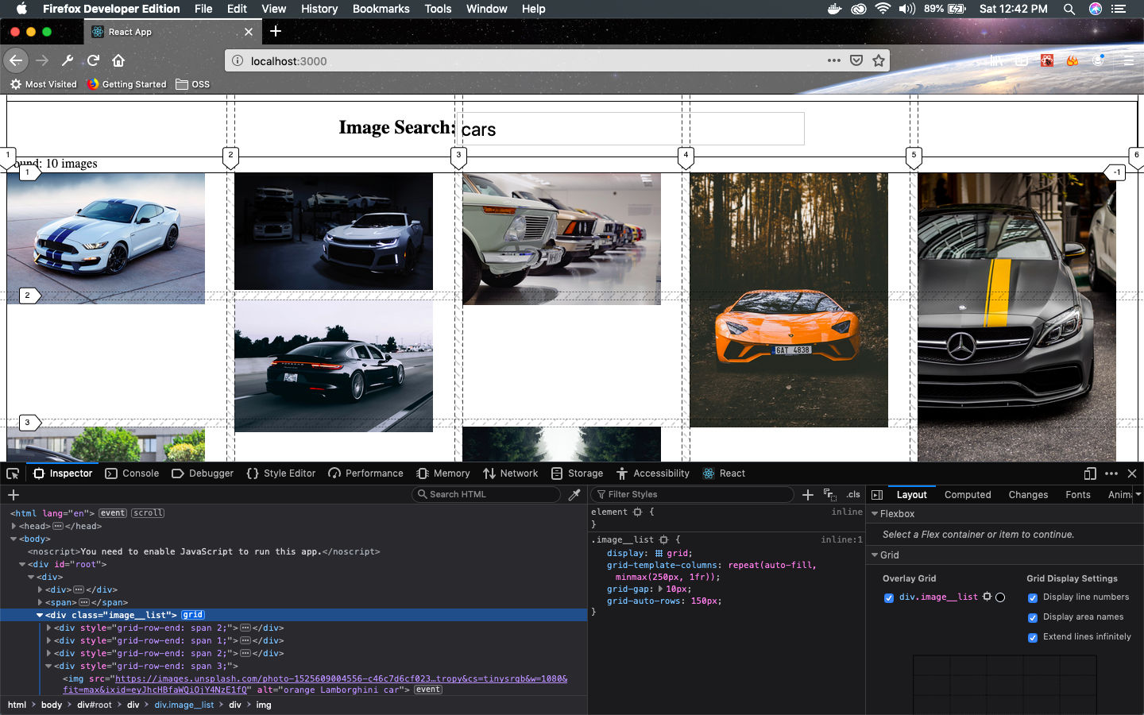Uncheck Extend lines infinitely

tap(1033, 637)
